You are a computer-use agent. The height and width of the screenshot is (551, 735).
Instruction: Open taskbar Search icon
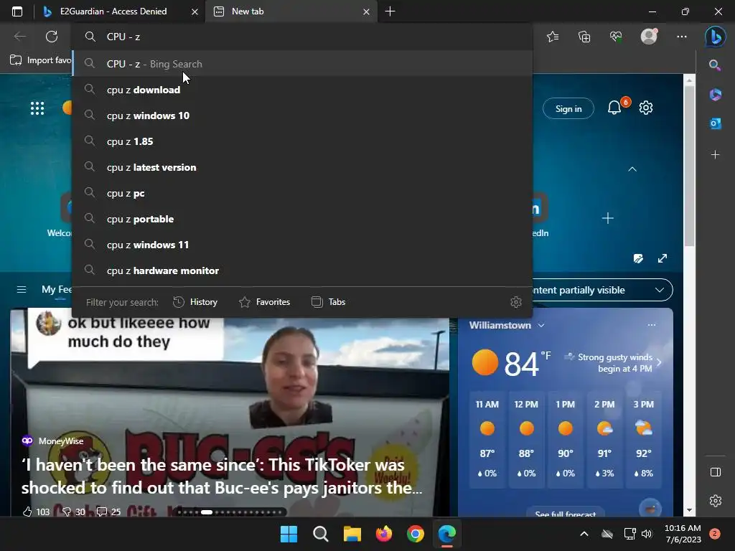(x=321, y=534)
